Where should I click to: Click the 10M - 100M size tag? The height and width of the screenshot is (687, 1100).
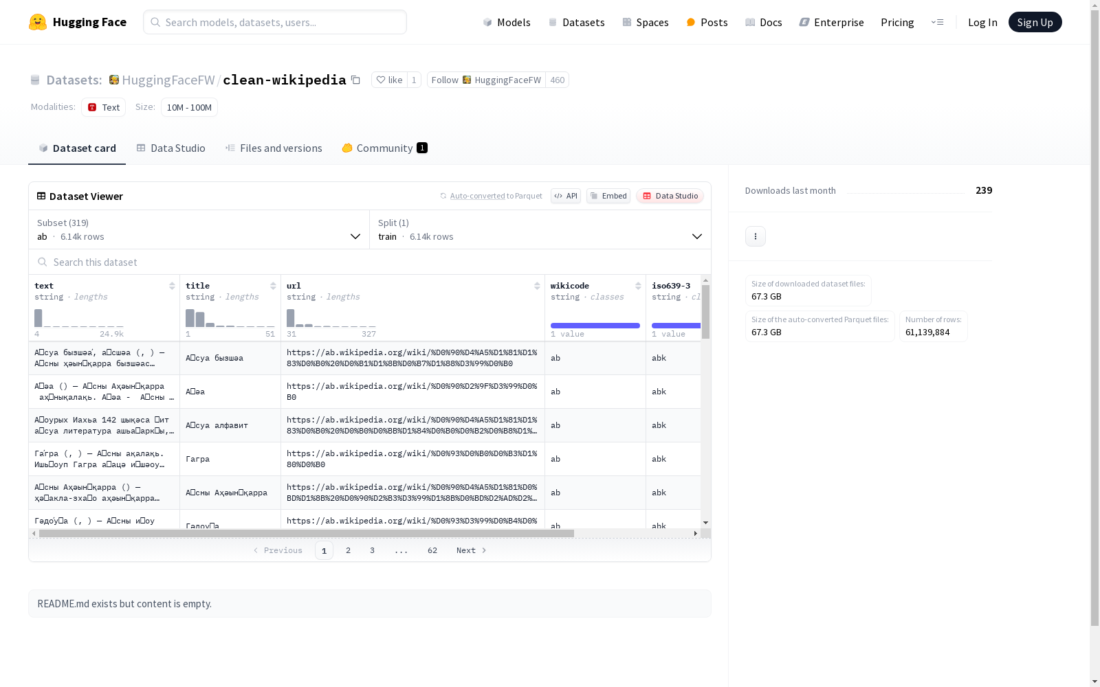189,107
